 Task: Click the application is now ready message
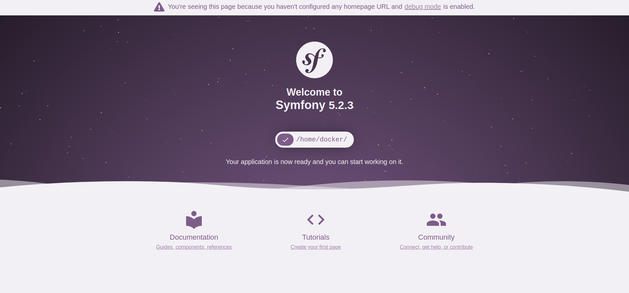(314, 162)
